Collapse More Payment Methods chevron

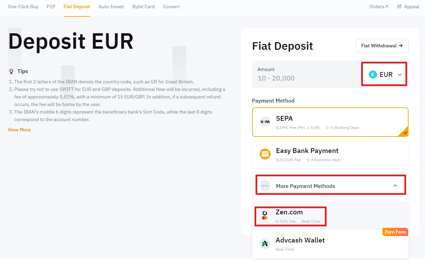[x=395, y=186]
